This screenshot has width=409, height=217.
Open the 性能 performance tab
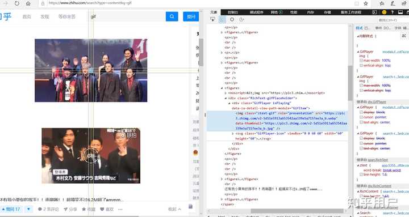point(294,12)
